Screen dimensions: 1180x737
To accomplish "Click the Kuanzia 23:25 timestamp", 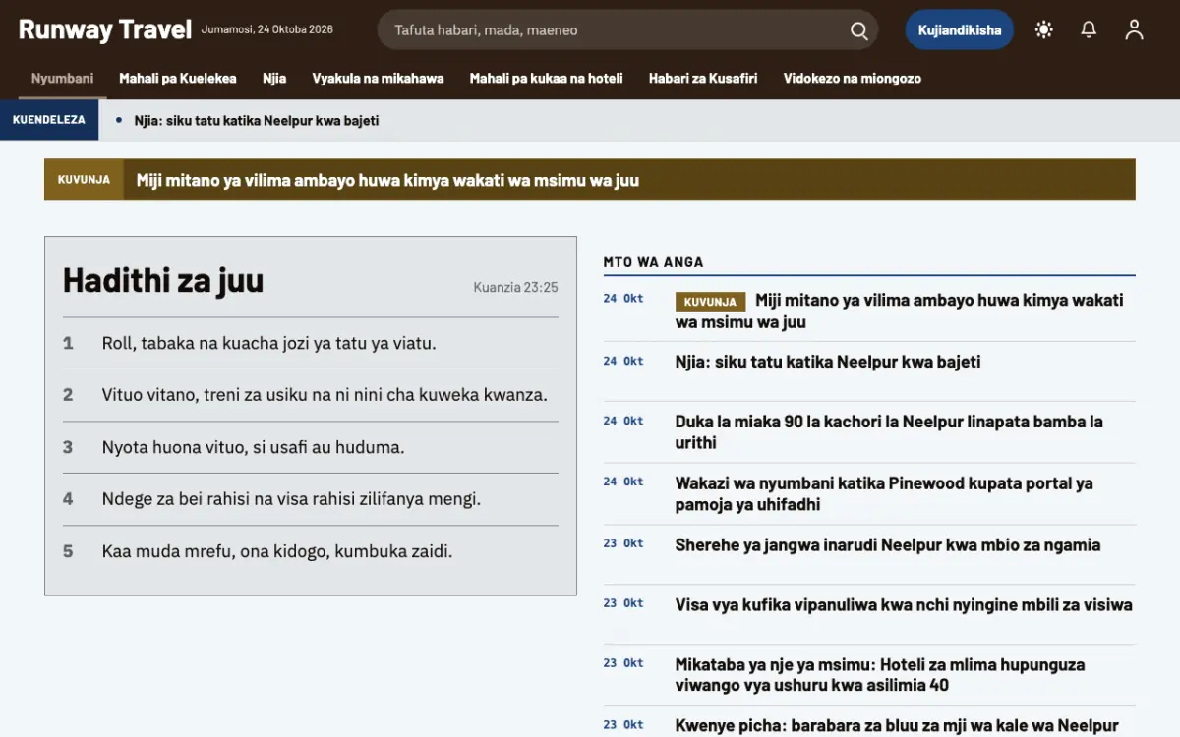I will coord(515,287).
